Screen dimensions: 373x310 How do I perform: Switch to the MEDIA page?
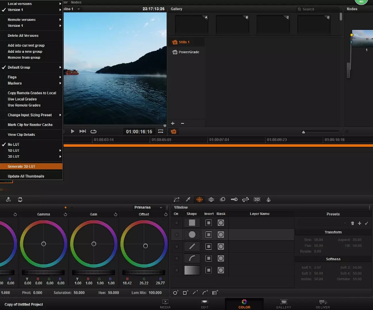[x=165, y=304]
